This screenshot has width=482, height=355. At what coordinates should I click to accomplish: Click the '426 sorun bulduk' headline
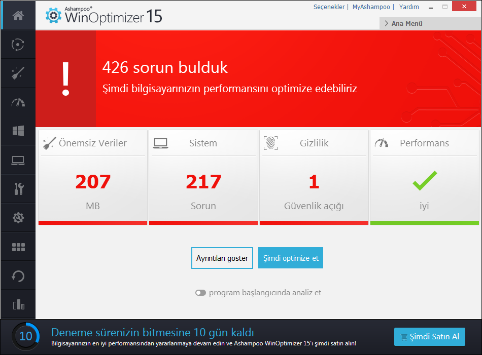pyautogui.click(x=165, y=67)
